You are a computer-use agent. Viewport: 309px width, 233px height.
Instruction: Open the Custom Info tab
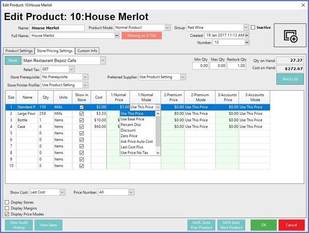pyautogui.click(x=87, y=51)
